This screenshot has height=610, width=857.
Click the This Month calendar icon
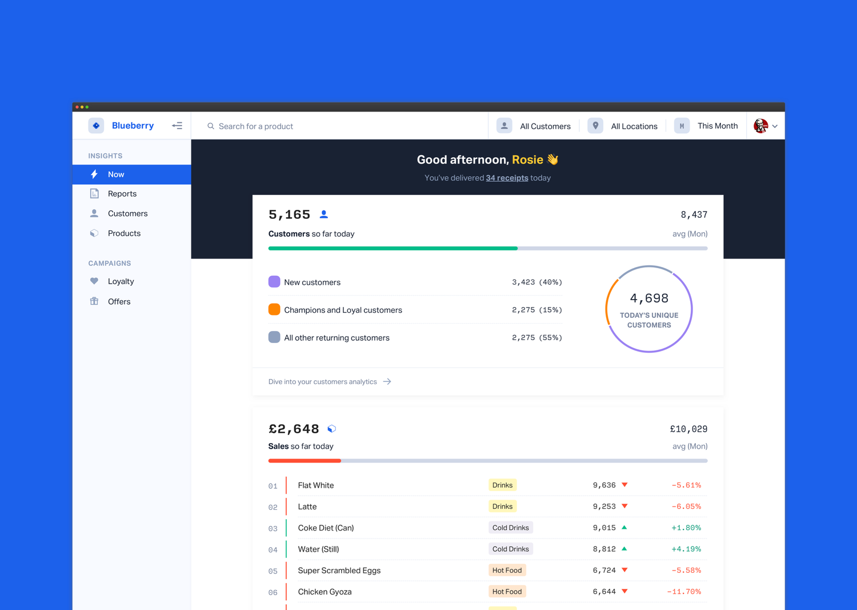pos(682,126)
